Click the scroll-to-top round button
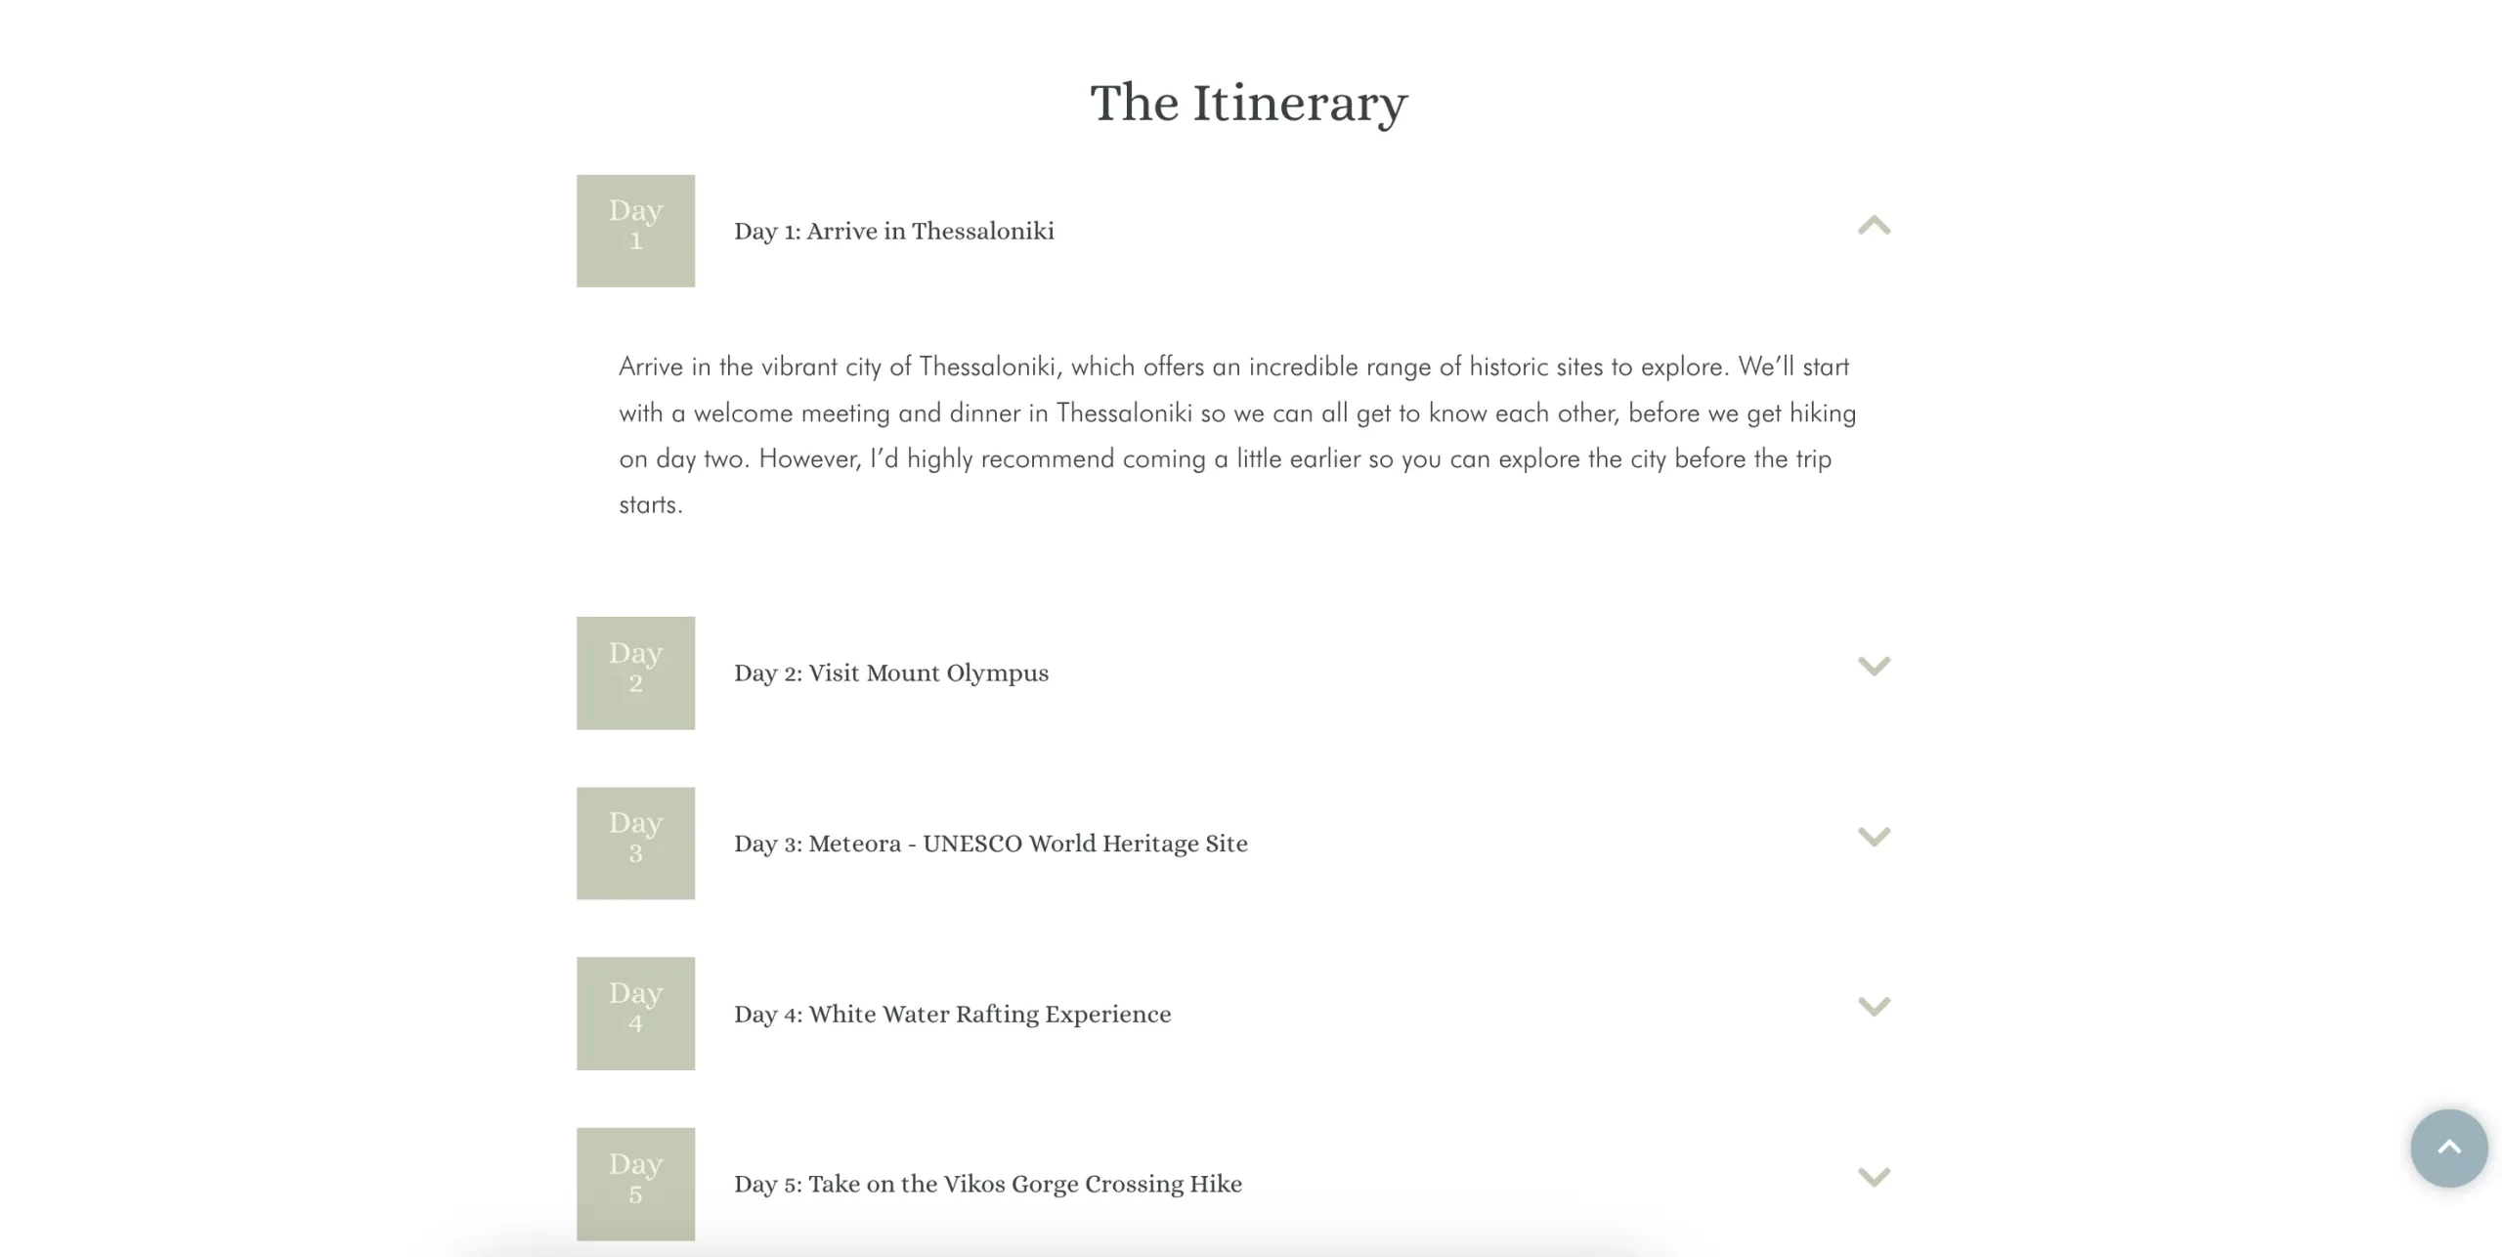2502x1257 pixels. tap(2448, 1148)
